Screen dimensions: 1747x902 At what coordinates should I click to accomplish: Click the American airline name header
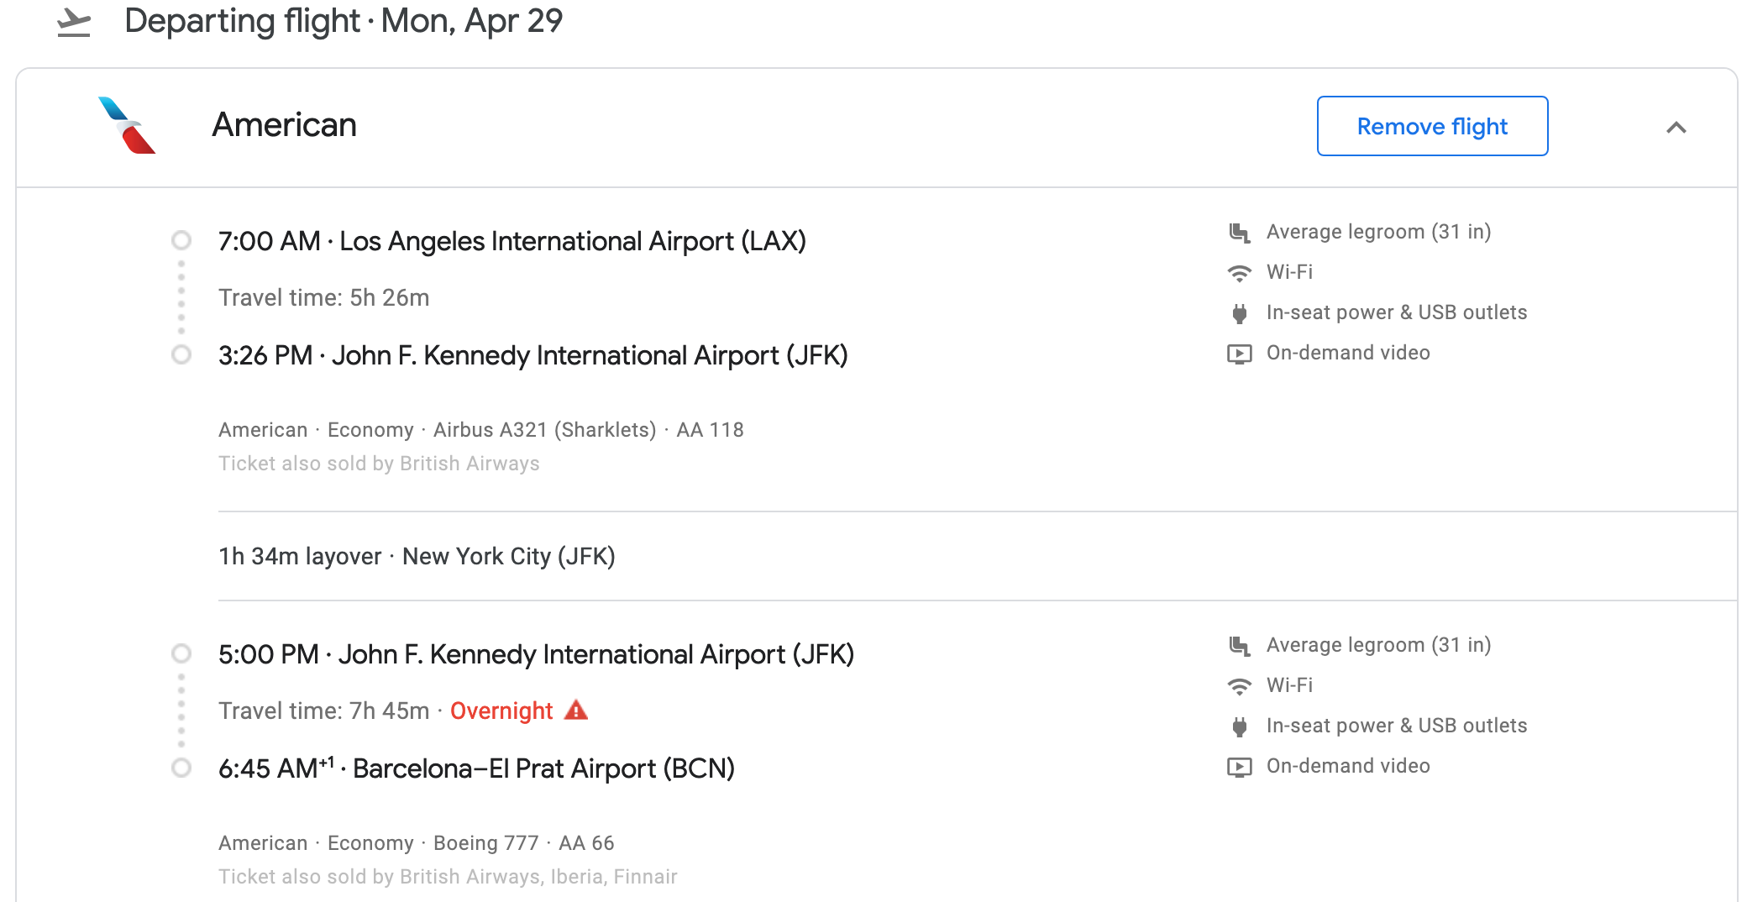coord(284,125)
